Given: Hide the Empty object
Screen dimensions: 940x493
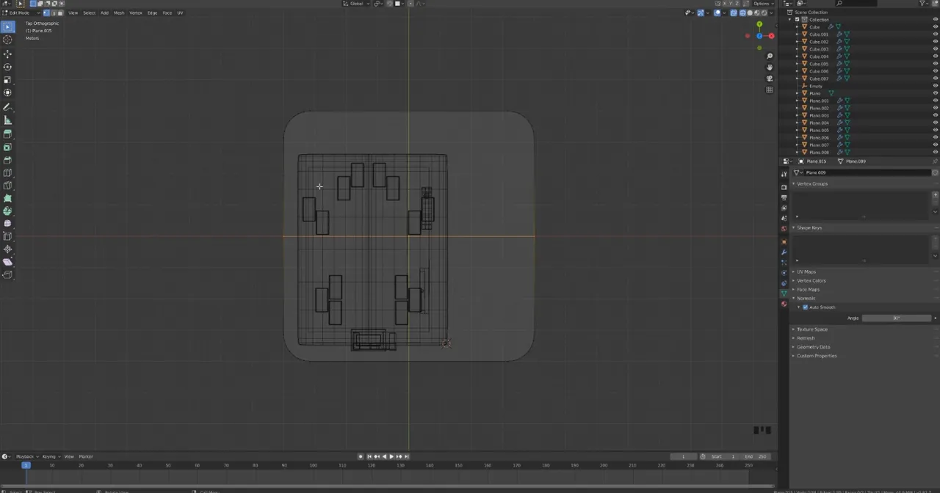Looking at the screenshot, I should point(935,86).
